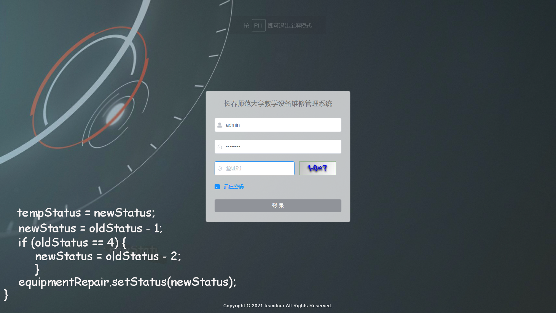
Task: Click the admin text in username field
Action: click(233, 125)
